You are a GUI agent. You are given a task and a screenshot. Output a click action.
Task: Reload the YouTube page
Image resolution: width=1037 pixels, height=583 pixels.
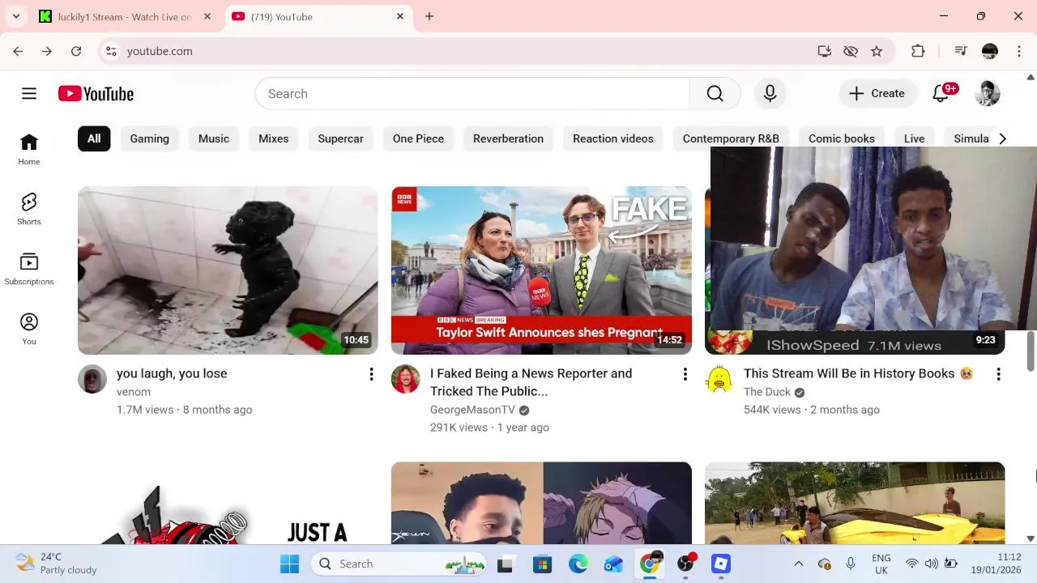(x=76, y=51)
